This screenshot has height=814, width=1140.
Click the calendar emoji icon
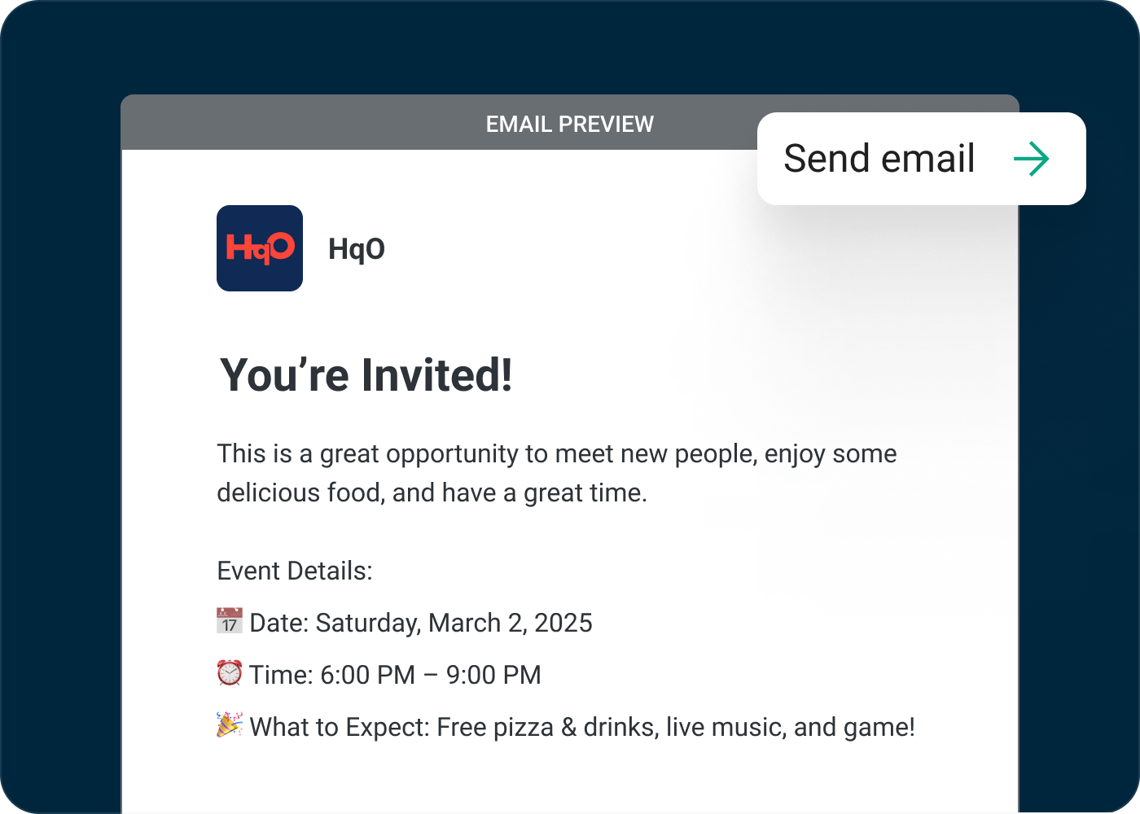230,621
